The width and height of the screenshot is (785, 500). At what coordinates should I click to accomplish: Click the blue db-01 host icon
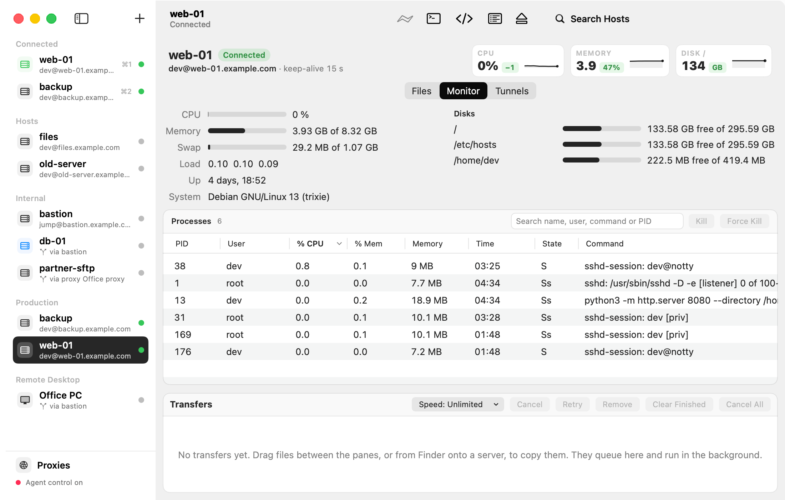click(x=25, y=246)
